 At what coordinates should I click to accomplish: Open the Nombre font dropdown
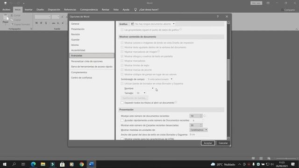[x=153, y=88]
